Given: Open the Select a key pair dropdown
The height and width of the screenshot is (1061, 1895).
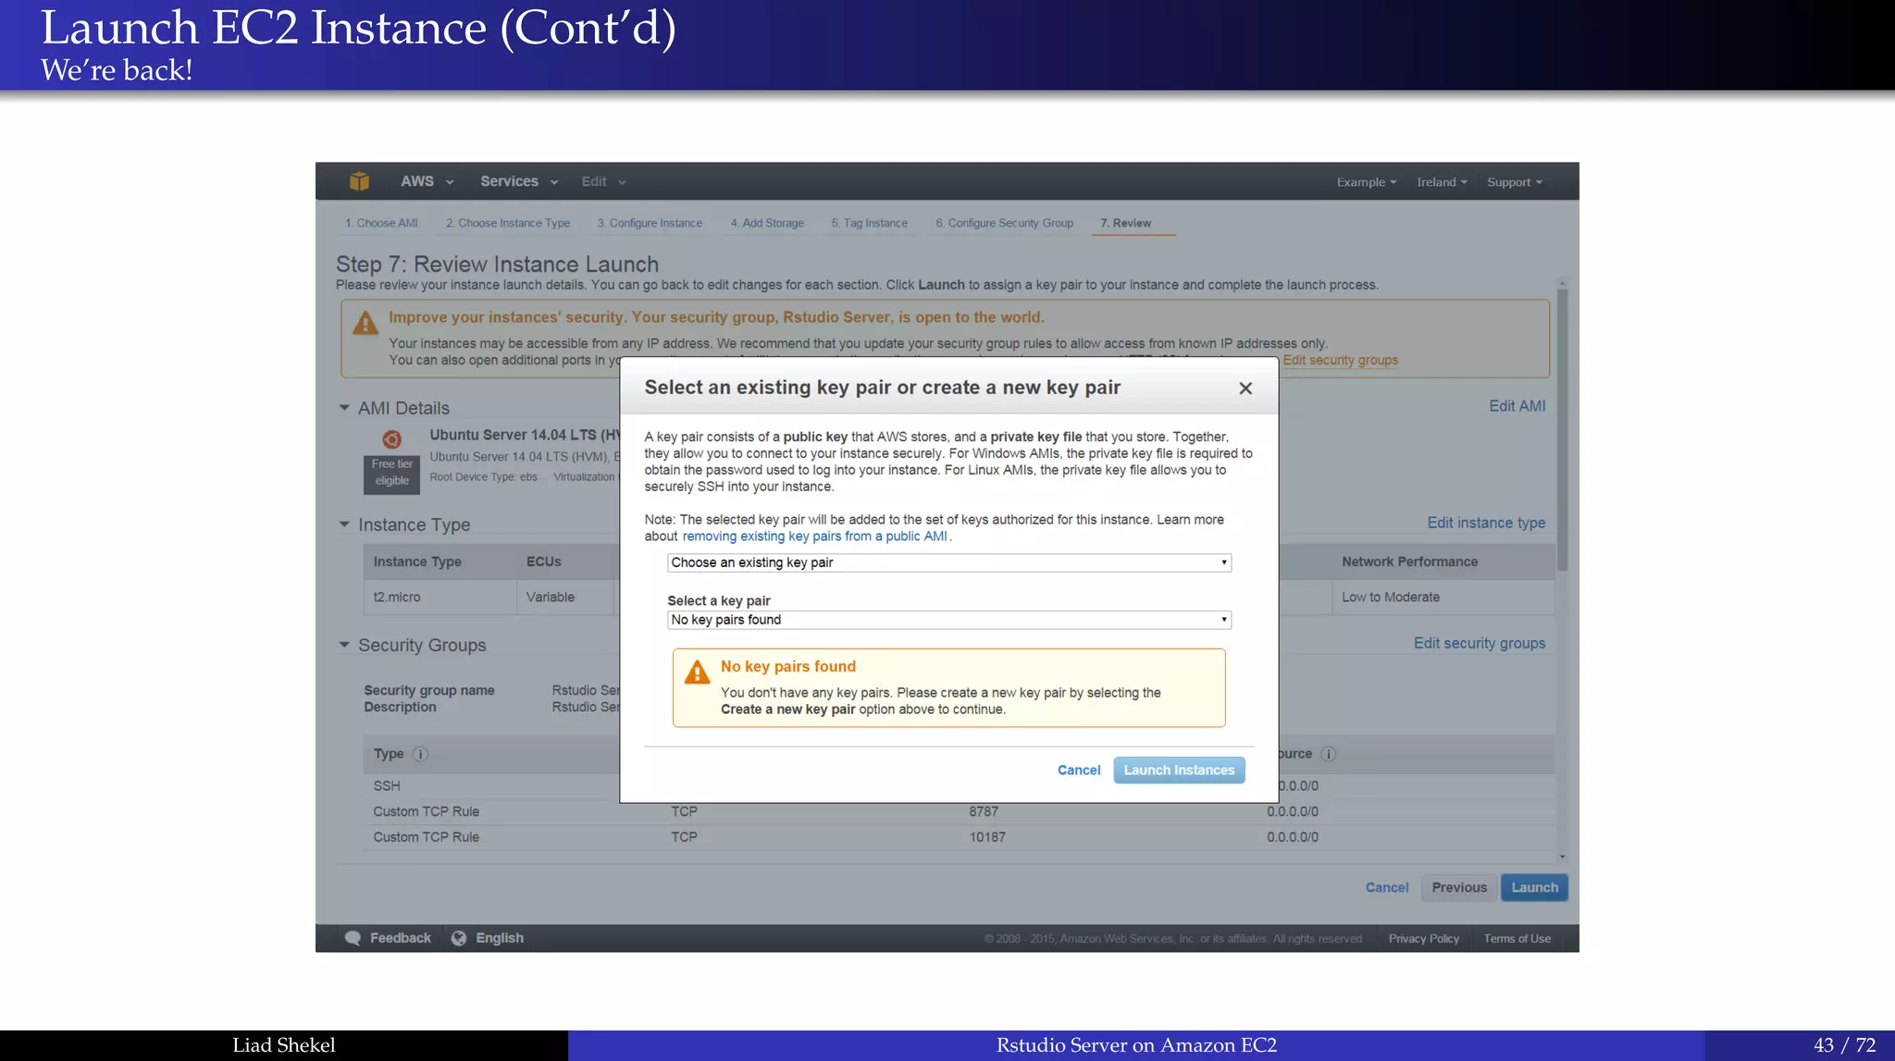Looking at the screenshot, I should click(949, 620).
